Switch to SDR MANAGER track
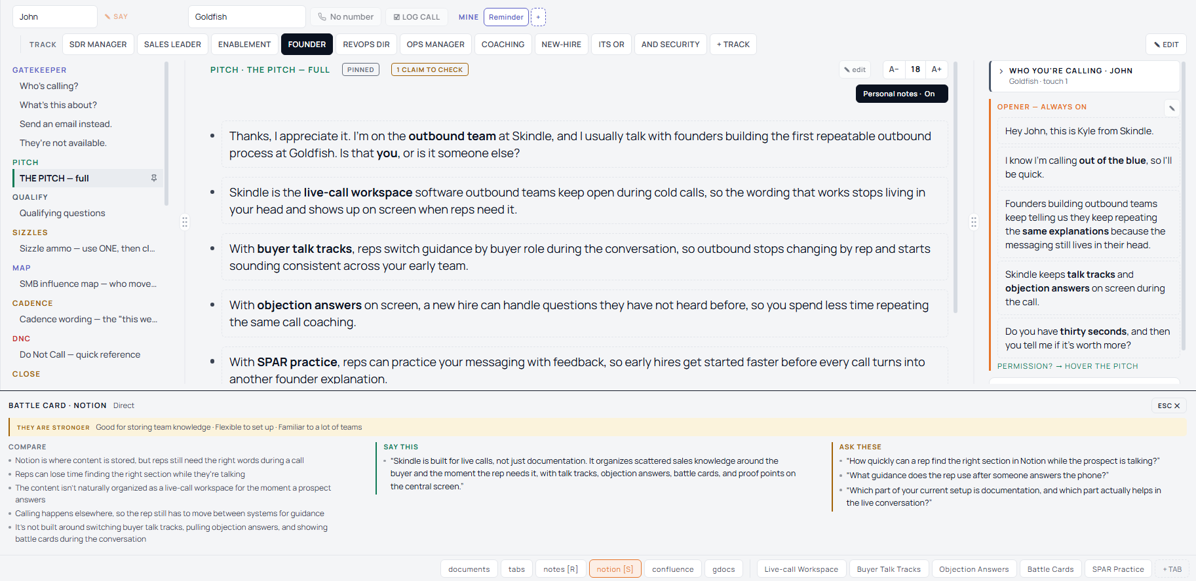 tap(98, 45)
